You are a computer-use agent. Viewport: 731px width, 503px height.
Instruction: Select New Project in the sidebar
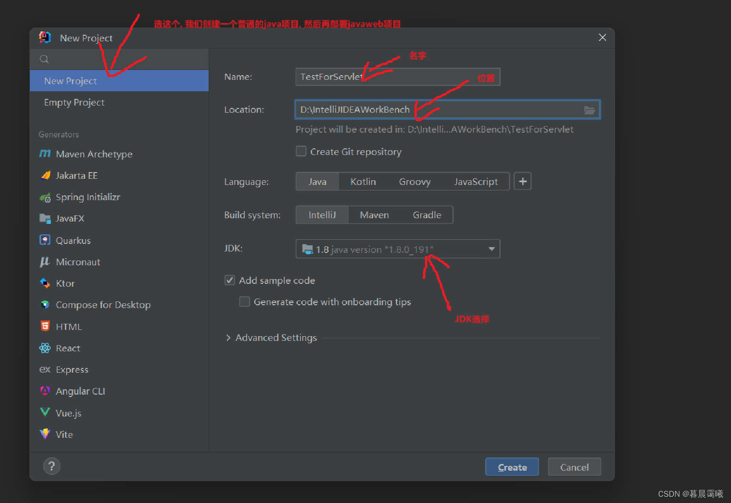pyautogui.click(x=119, y=81)
